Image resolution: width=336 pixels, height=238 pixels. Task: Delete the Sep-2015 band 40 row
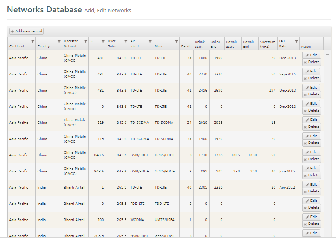pyautogui.click(x=312, y=78)
